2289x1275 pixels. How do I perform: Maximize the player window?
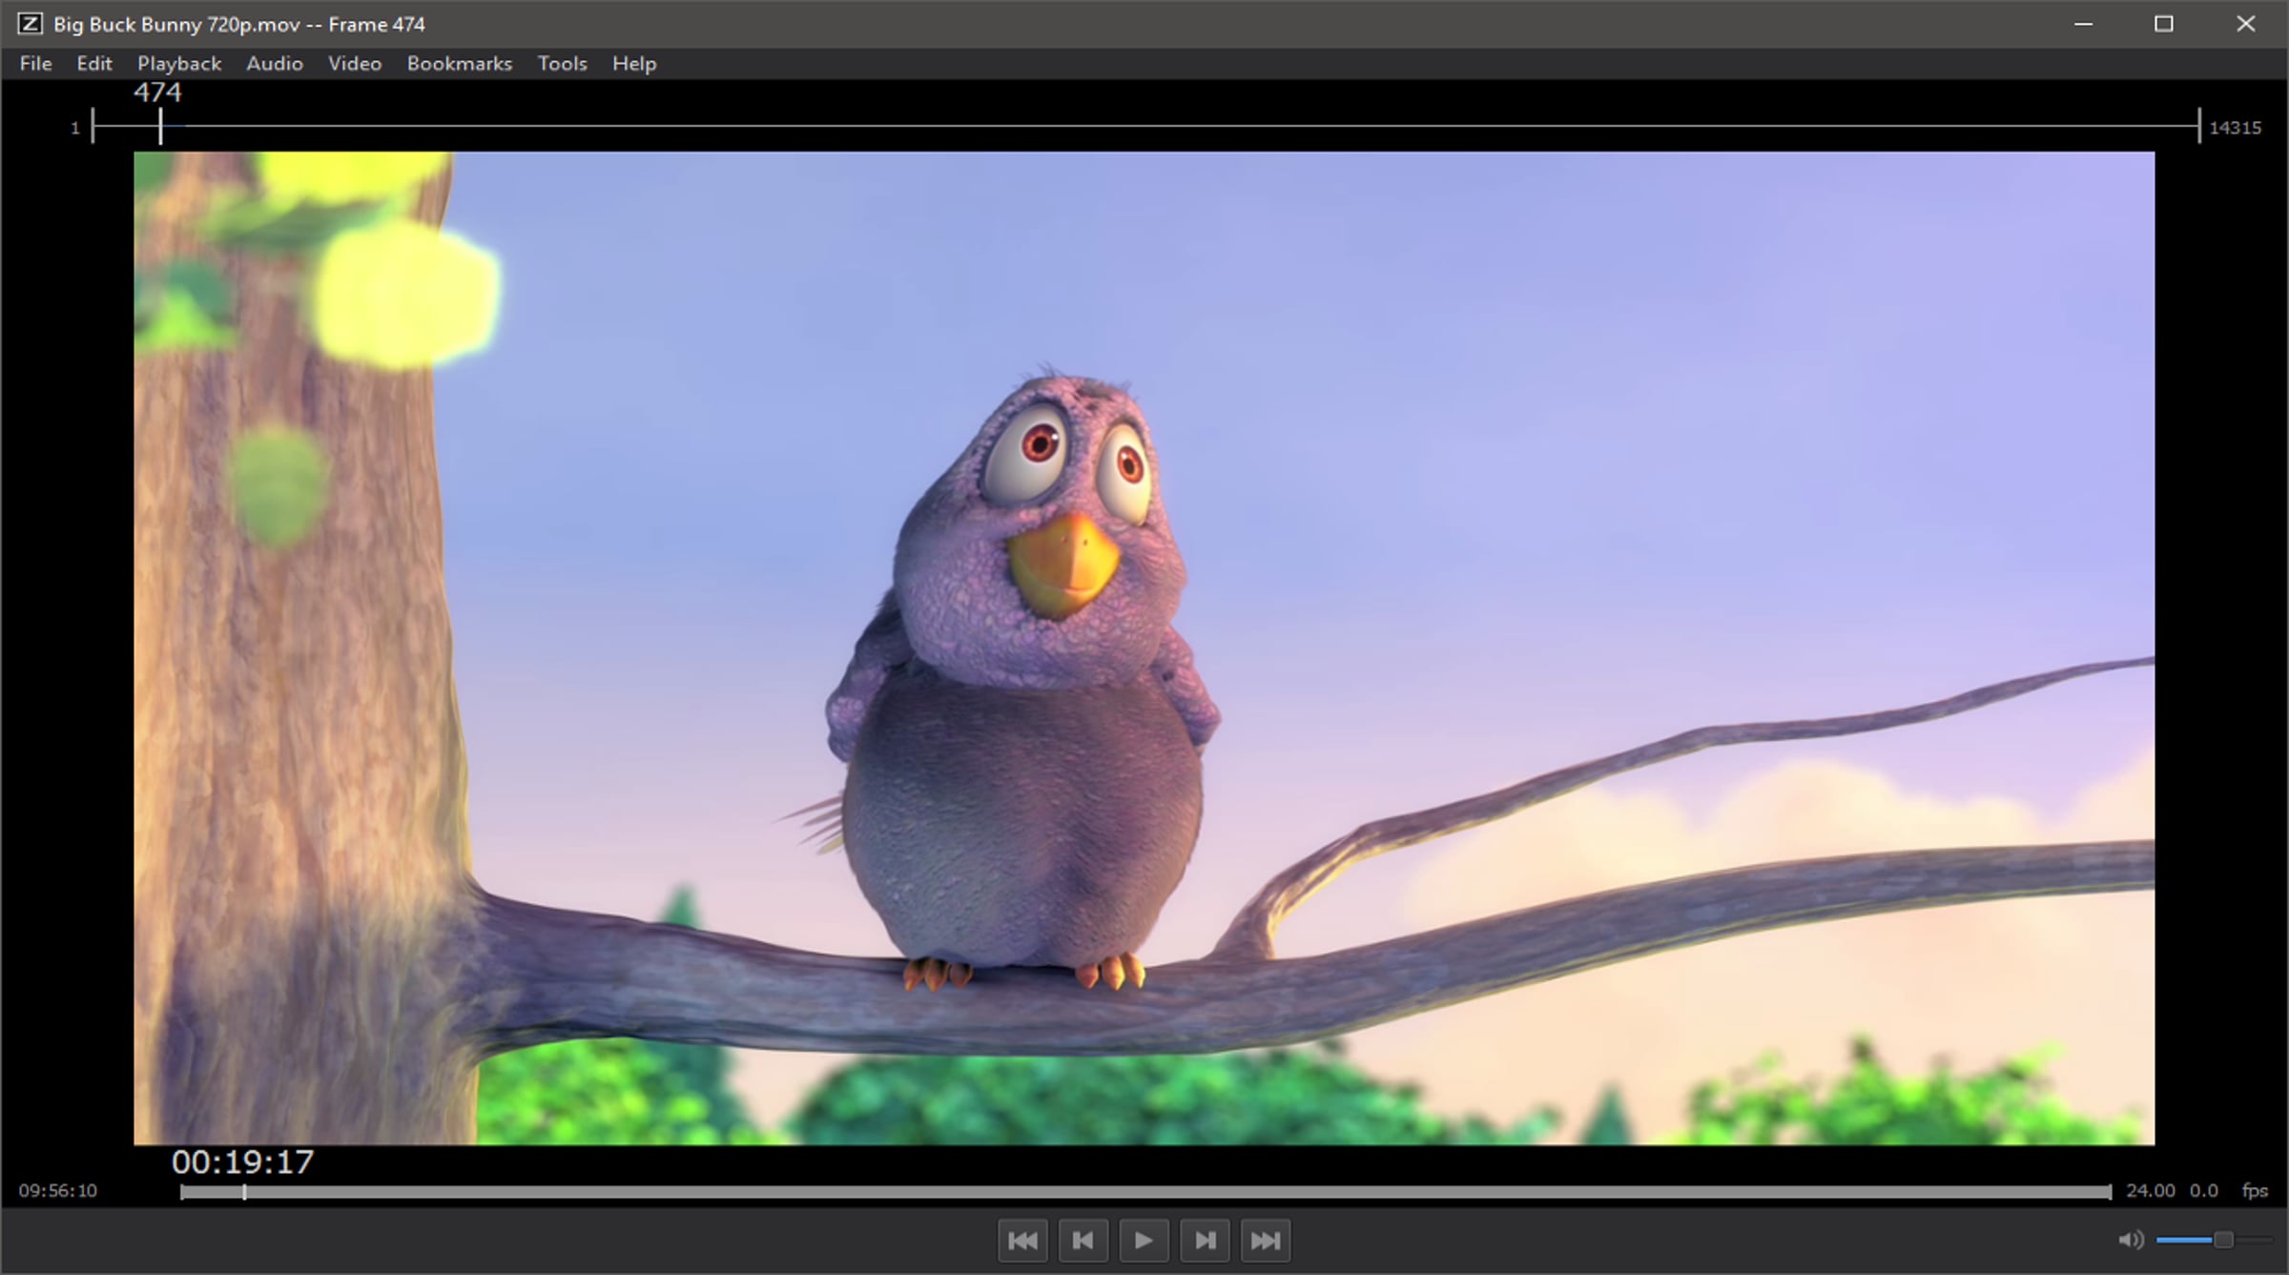pyautogui.click(x=2164, y=24)
